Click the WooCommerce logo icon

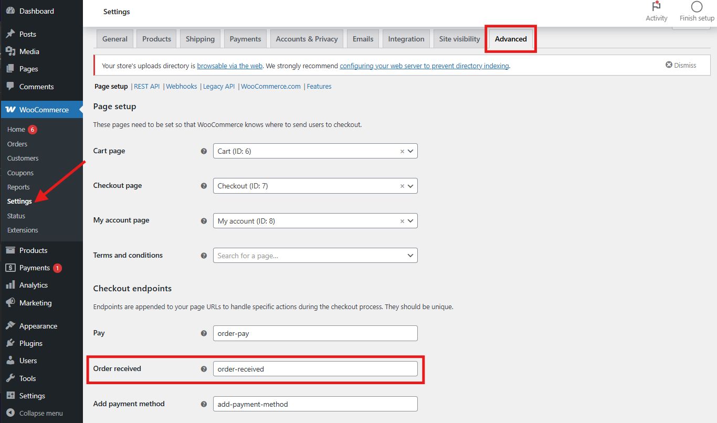click(10, 110)
